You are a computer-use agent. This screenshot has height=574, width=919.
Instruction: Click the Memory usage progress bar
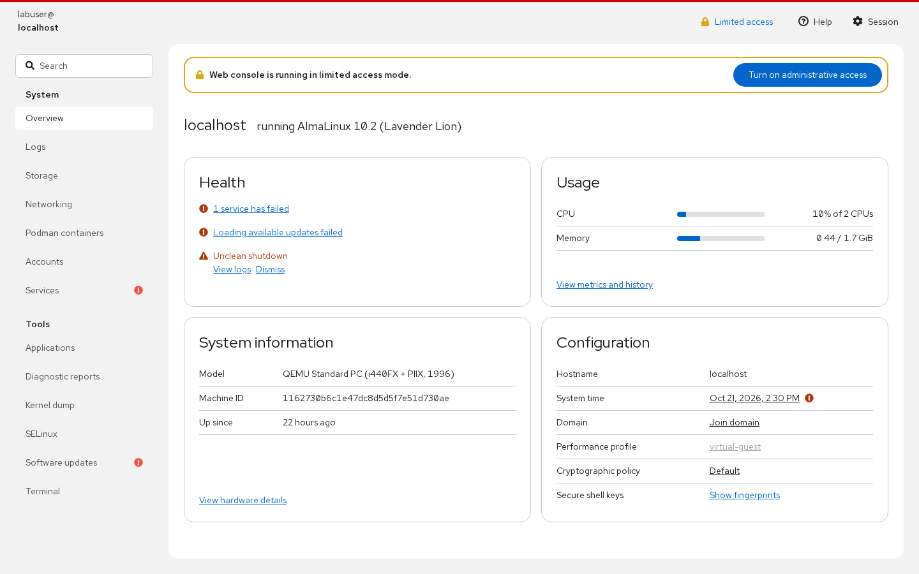coord(721,239)
